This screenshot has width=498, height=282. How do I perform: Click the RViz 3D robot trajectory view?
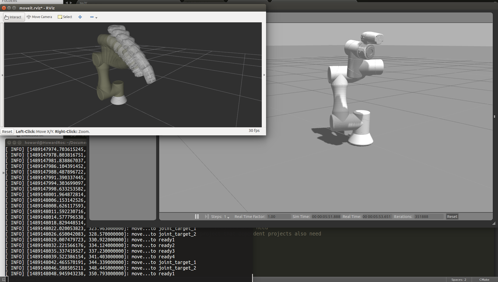click(x=133, y=75)
